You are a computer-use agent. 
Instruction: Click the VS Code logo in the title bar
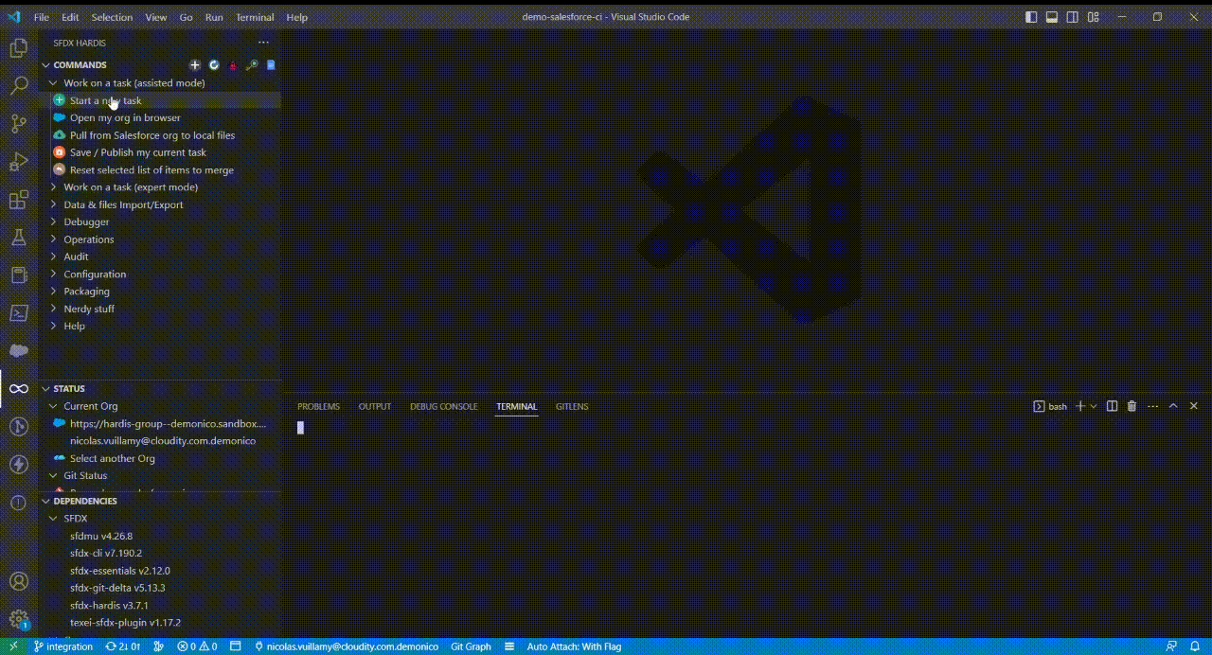point(13,17)
